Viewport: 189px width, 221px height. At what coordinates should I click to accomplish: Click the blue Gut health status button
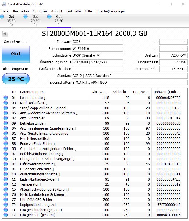(16, 54)
